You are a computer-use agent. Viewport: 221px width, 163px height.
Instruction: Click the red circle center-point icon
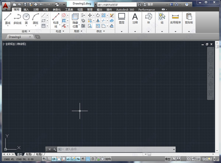64,15
